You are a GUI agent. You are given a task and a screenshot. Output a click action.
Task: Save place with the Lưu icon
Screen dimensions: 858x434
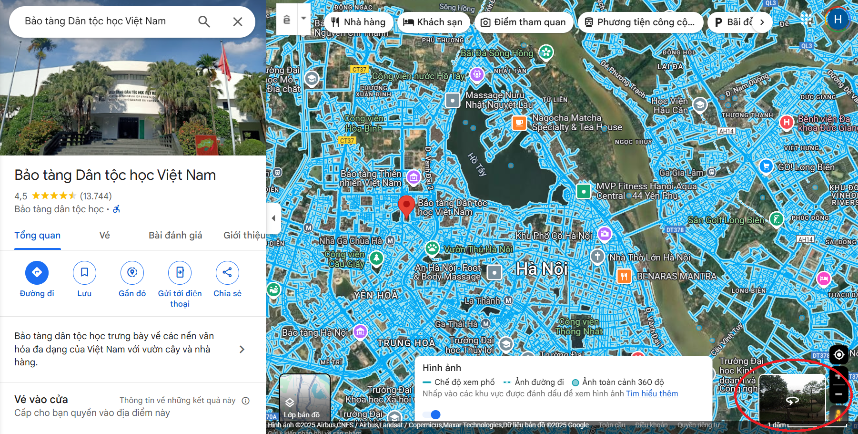[x=84, y=272]
